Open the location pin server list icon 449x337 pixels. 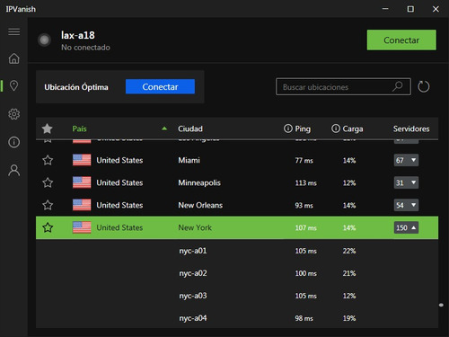14,85
